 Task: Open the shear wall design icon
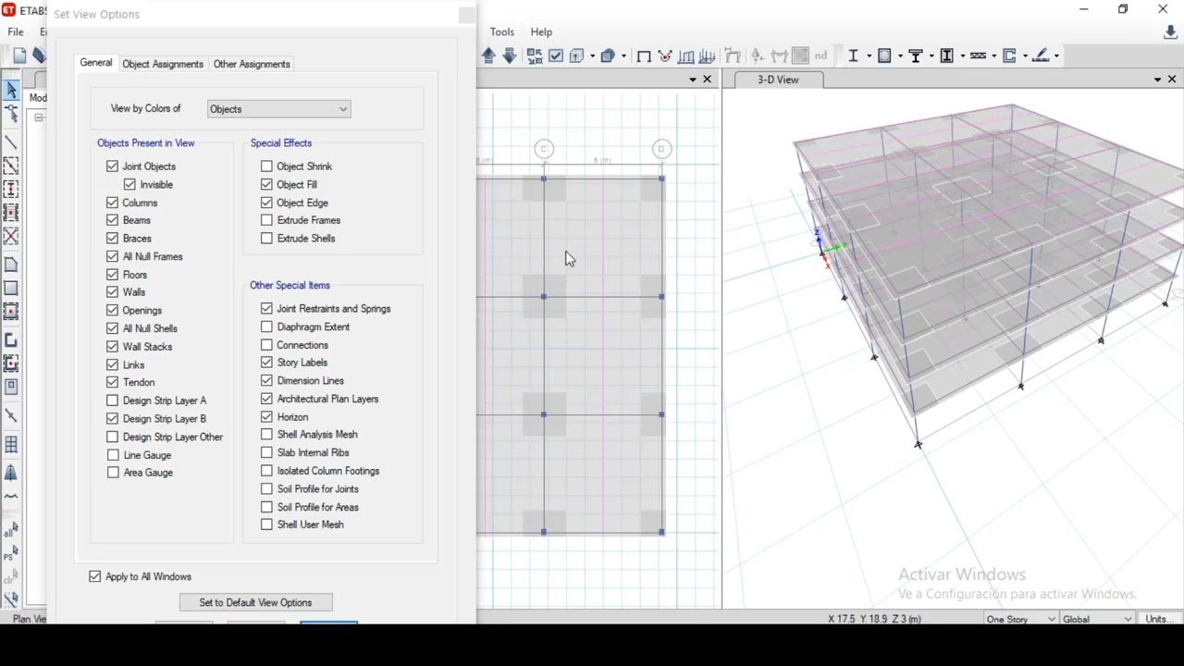pos(1010,56)
